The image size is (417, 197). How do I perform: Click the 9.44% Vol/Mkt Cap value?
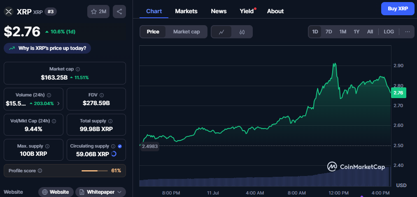33,129
